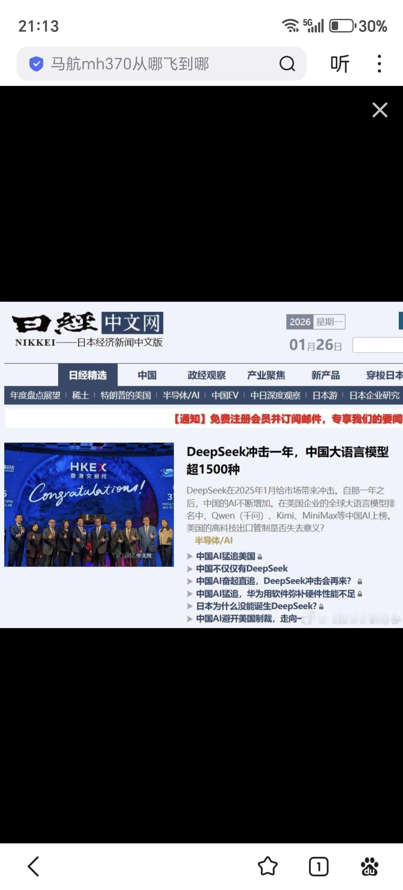Tap the red 【通知】 registration notice

click(287, 419)
